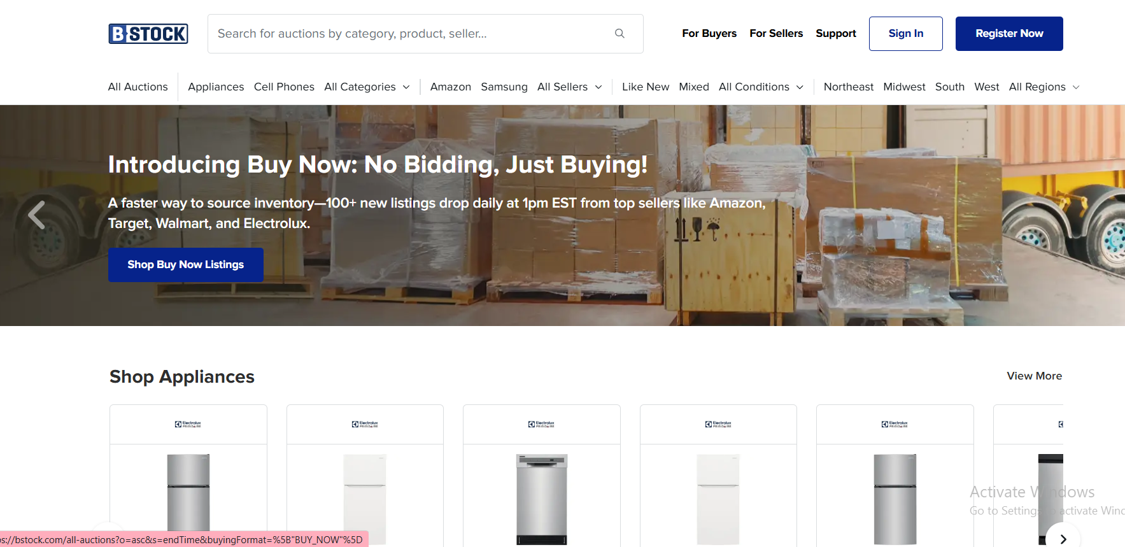
Task: Click the Sign In button
Action: click(x=905, y=34)
